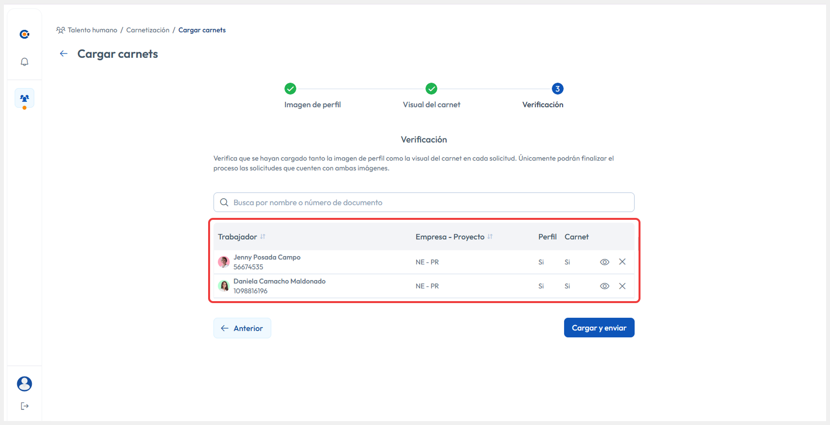Go to Talento humano breadcrumb
Screen dimensions: 830x425
tap(92, 30)
